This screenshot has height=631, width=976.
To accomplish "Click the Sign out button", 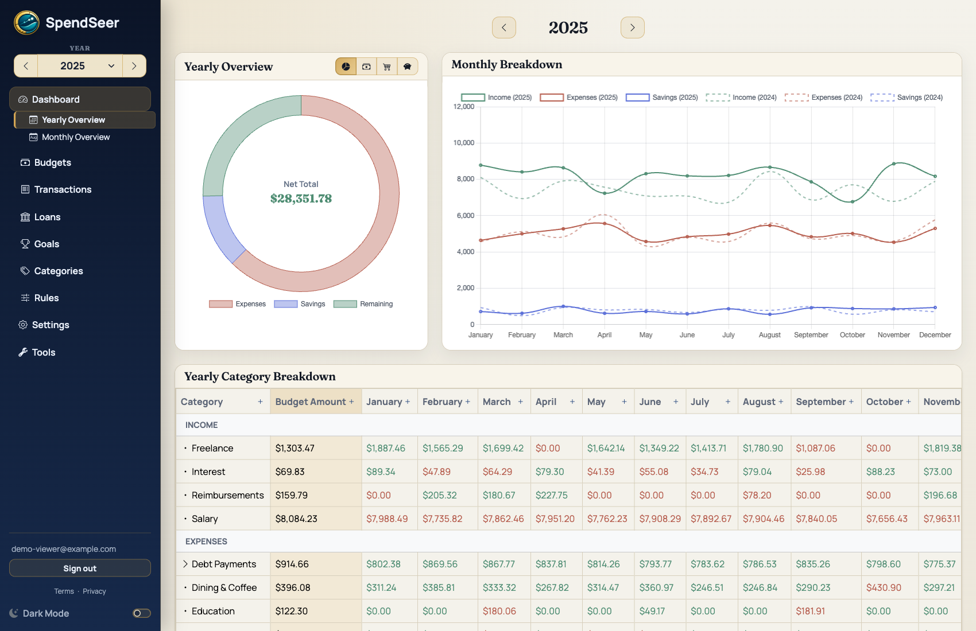I will click(x=80, y=568).
